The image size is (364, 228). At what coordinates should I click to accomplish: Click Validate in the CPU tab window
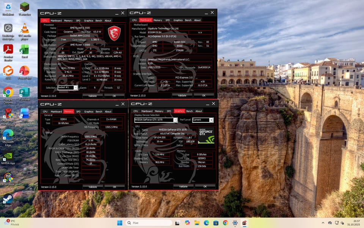(93, 96)
